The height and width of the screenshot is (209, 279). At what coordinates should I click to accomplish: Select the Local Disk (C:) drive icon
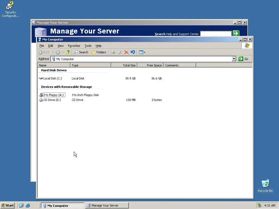click(41, 78)
